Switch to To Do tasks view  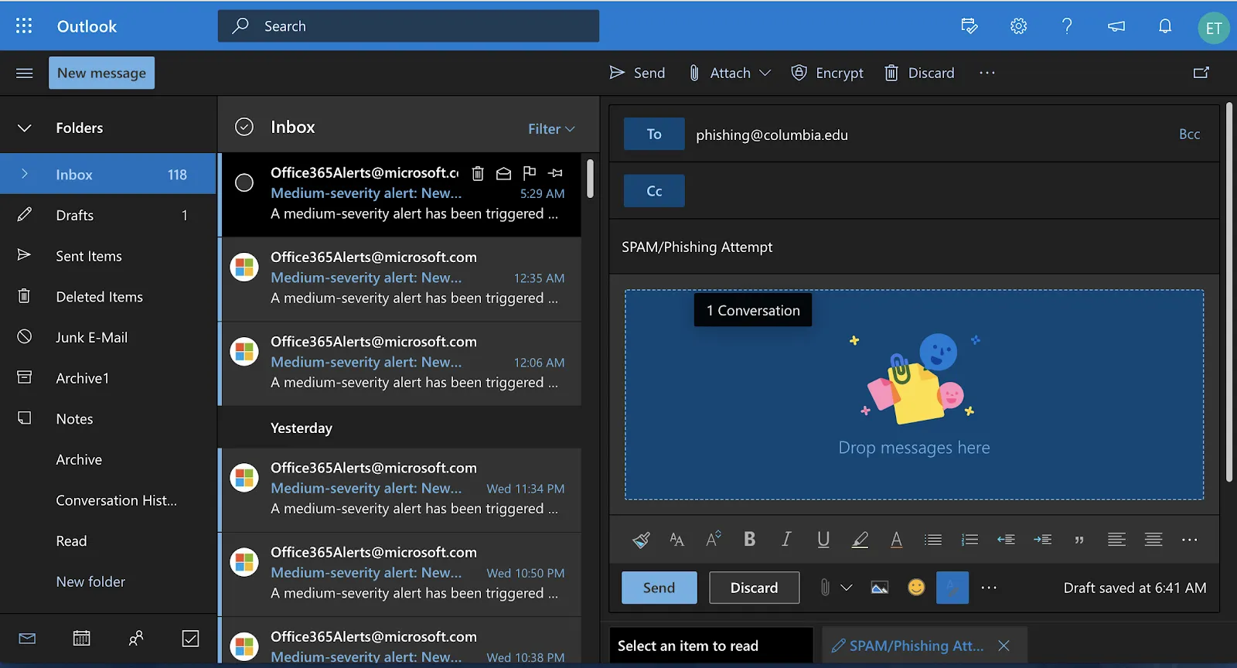190,639
